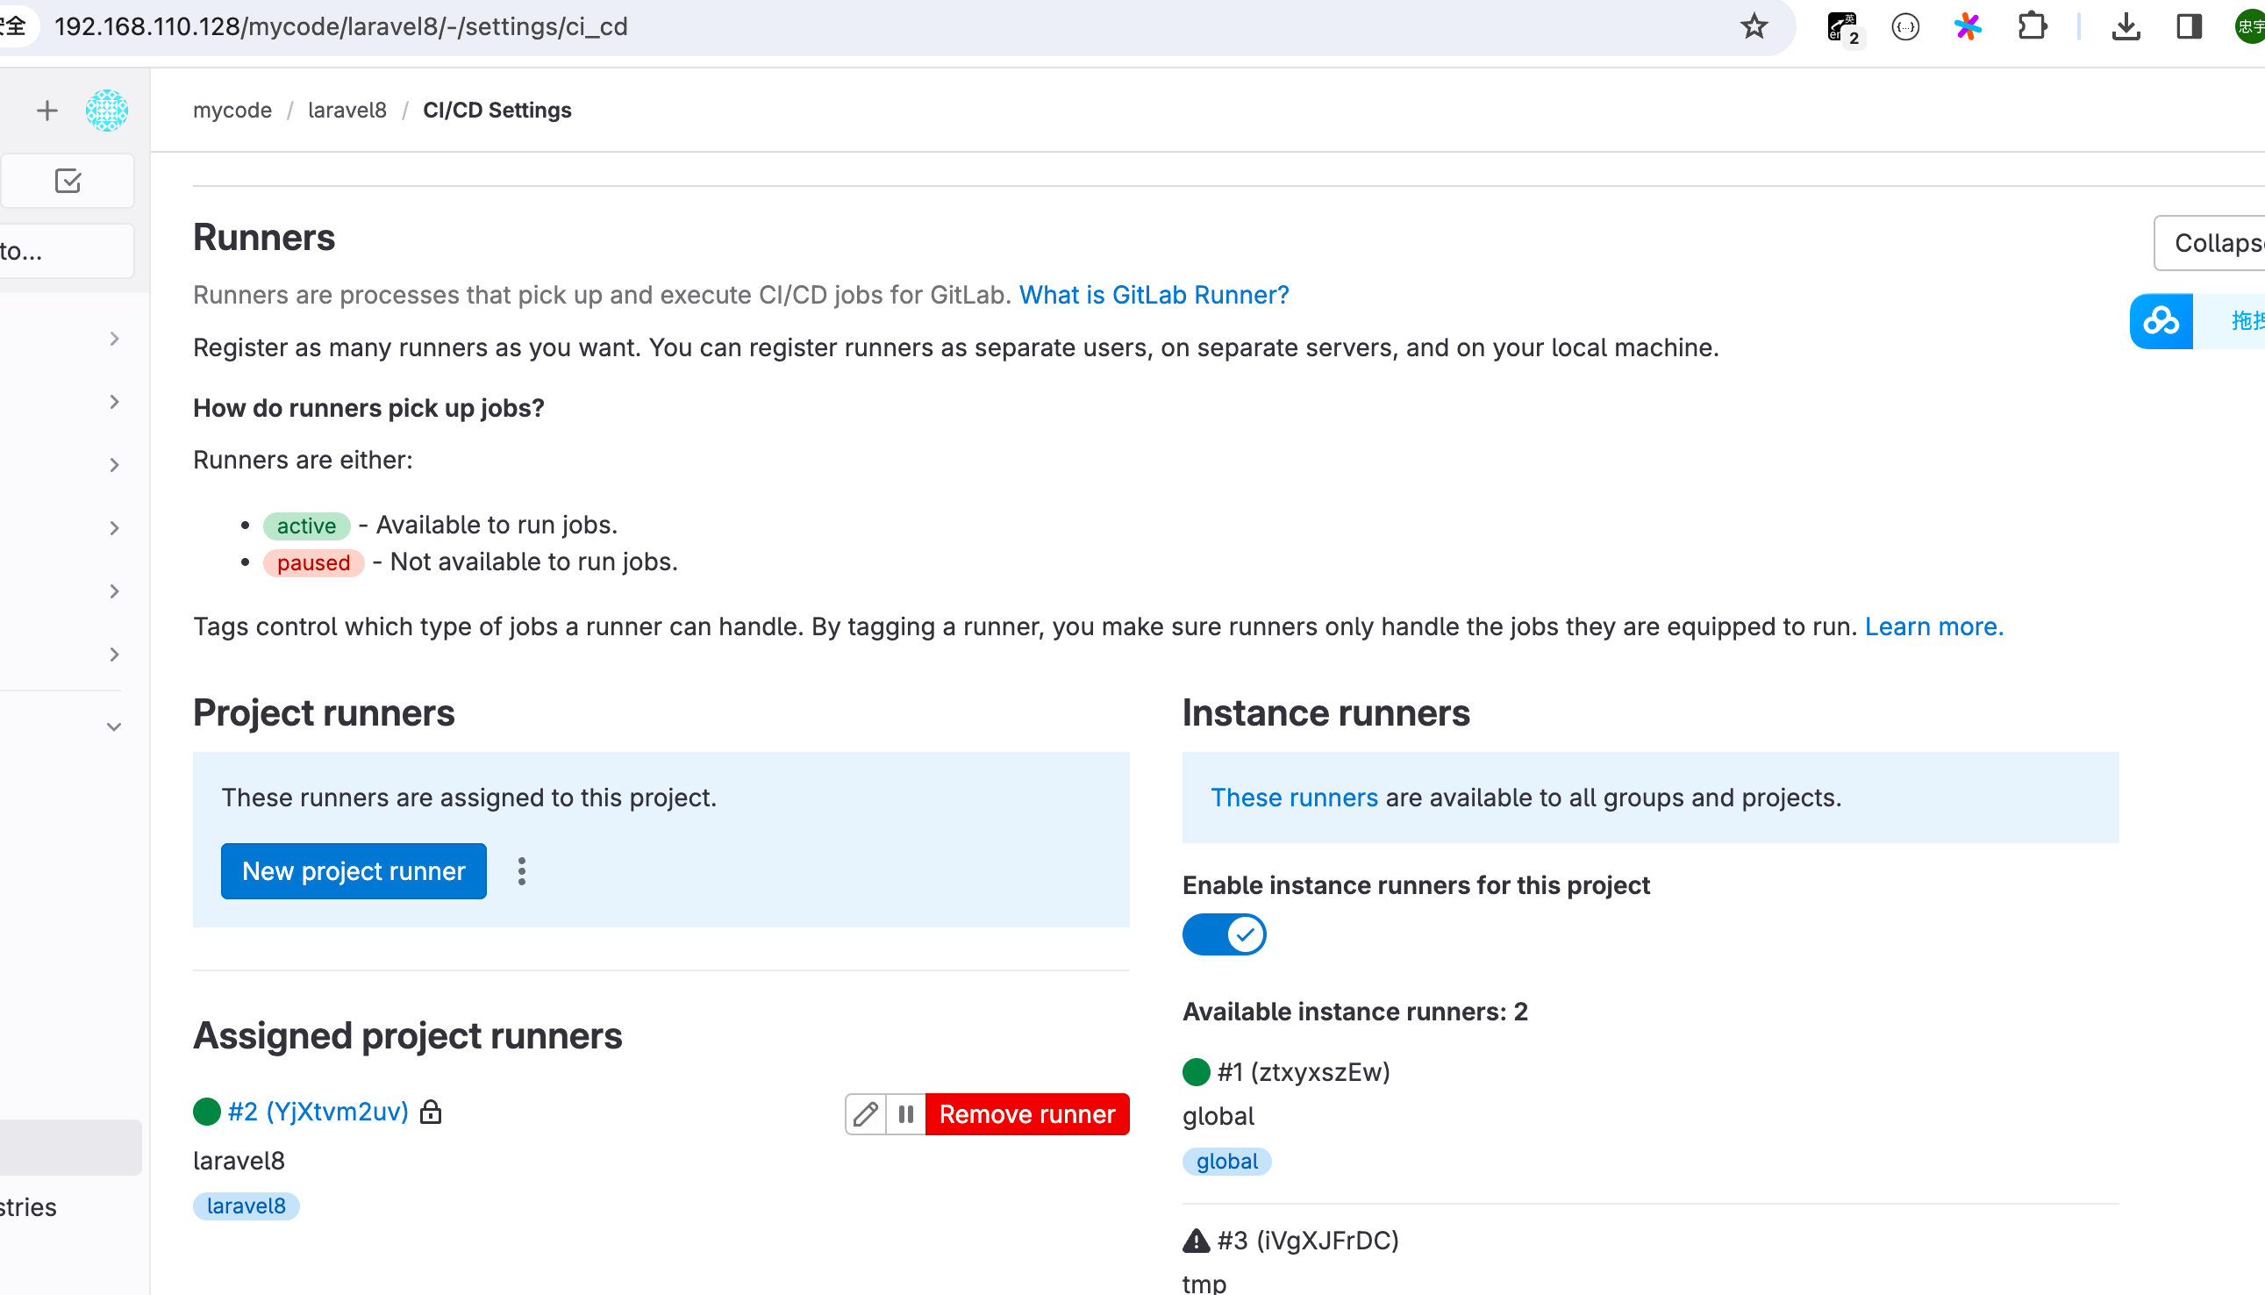2265x1295 pixels.
Task: Go to laravel8 breadcrumb
Action: coord(347,111)
